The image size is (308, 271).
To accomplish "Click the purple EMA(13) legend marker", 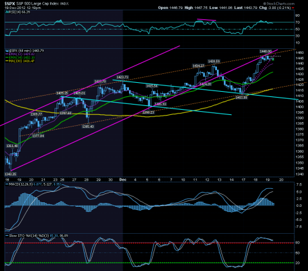I will tap(6, 54).
